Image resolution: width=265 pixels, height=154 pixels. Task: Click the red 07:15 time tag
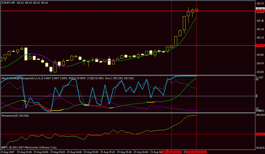coord(196,152)
